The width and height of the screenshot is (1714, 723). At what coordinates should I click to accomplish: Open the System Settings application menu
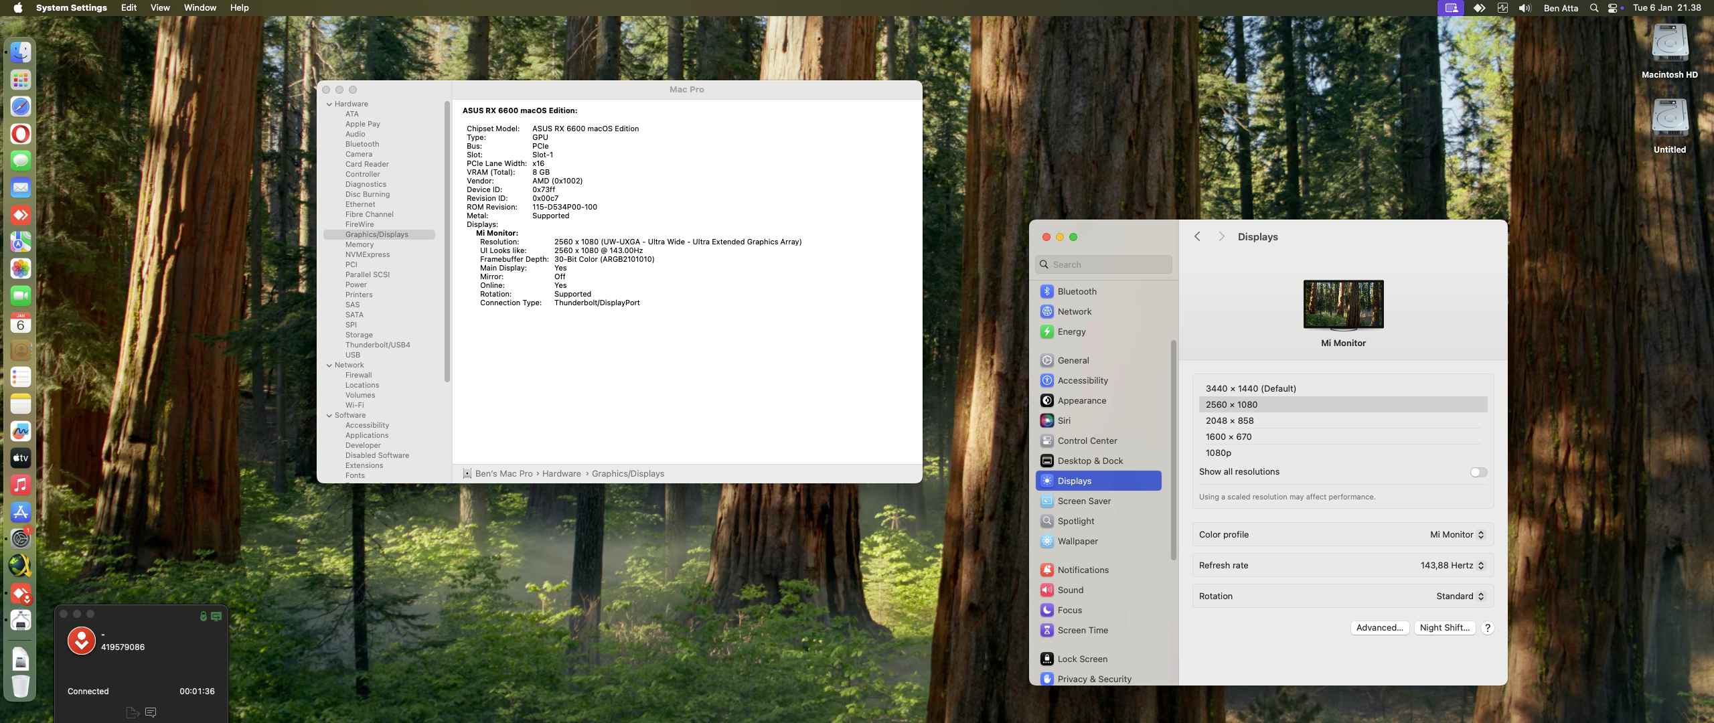point(72,8)
